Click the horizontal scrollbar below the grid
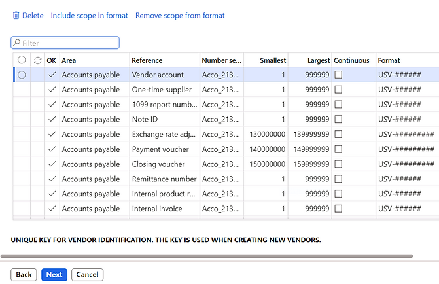The image size is (439, 284). (207, 256)
